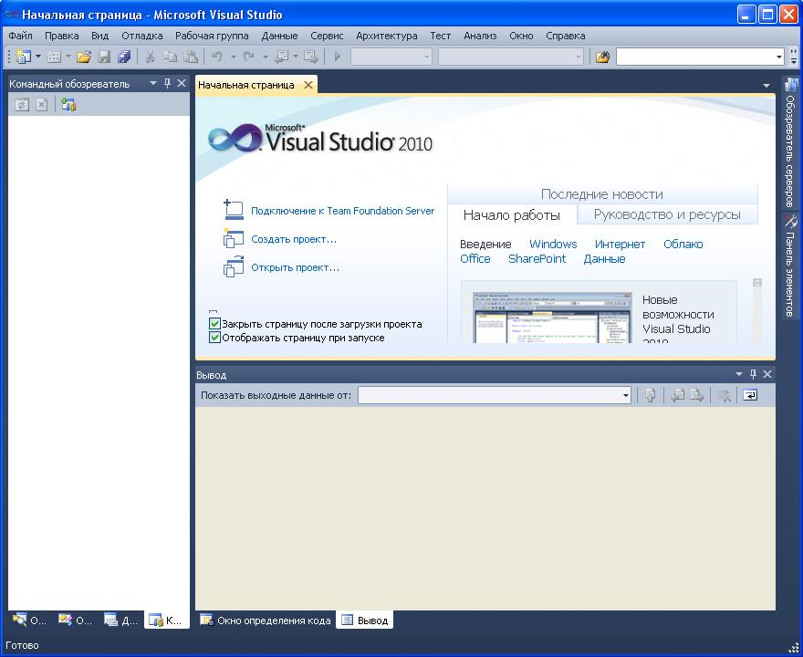Open the solution platforms combo box

pyautogui.click(x=511, y=57)
